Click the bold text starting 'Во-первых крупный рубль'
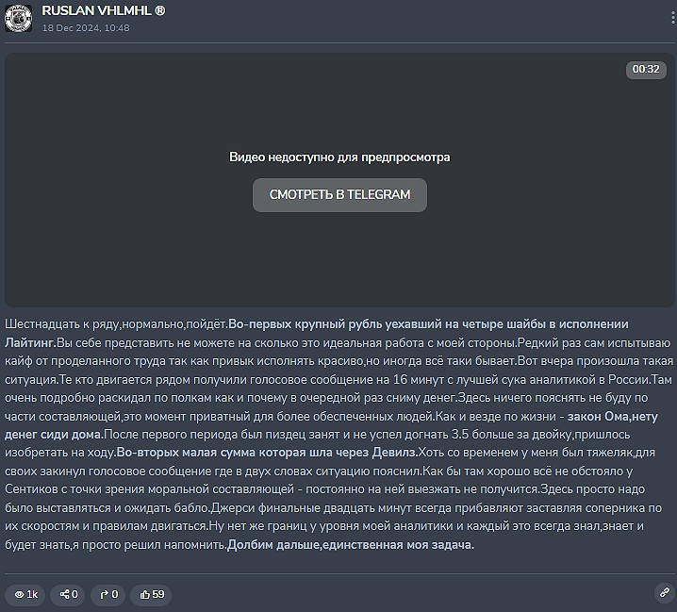 (434, 323)
